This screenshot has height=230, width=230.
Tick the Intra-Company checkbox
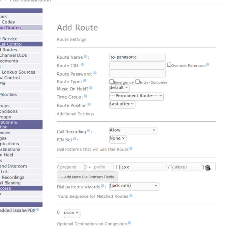138,82
